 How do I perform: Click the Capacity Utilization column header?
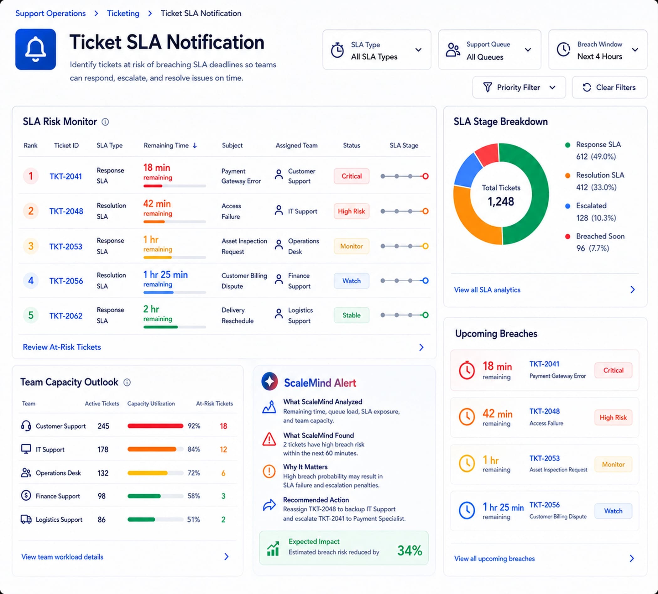[x=151, y=404]
